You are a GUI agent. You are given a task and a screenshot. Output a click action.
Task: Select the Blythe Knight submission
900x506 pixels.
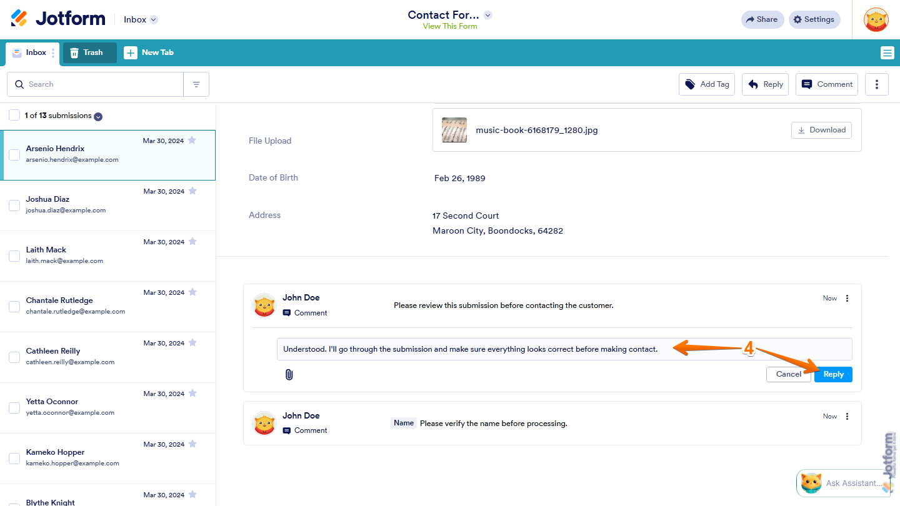(107, 495)
